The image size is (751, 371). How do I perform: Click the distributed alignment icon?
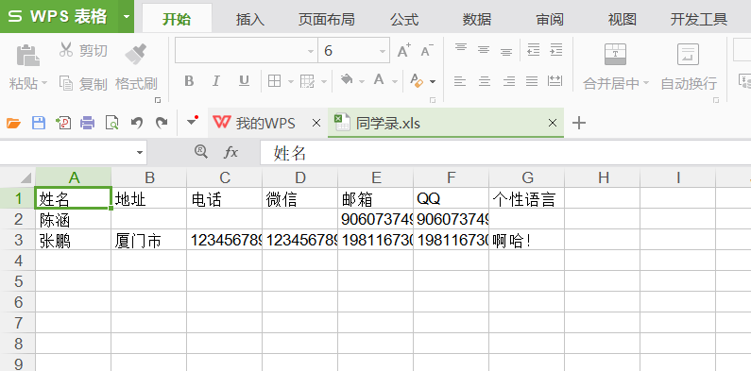[x=555, y=81]
